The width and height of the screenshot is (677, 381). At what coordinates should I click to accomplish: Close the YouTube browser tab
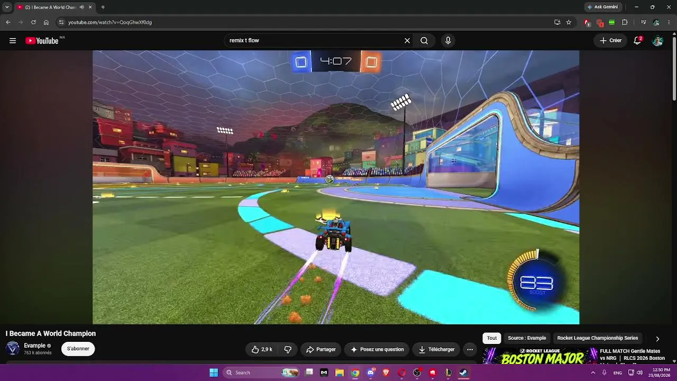pyautogui.click(x=90, y=7)
